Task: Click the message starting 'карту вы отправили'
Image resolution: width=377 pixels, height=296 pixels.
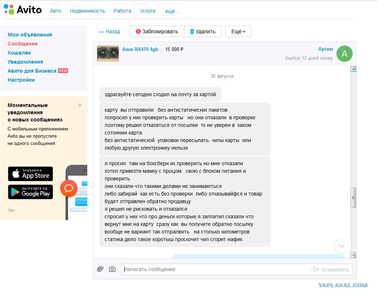Action: click(185, 129)
